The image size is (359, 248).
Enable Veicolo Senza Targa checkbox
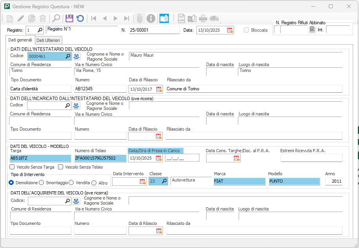(x=12, y=167)
